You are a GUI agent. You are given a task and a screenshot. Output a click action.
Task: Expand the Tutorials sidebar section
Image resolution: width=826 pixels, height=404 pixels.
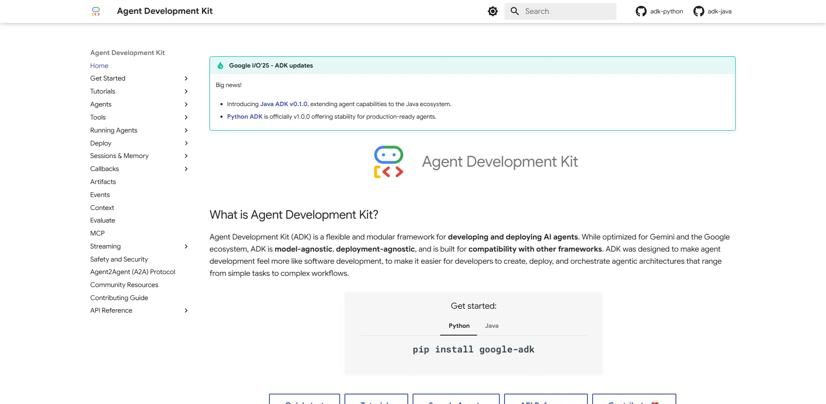tap(186, 91)
